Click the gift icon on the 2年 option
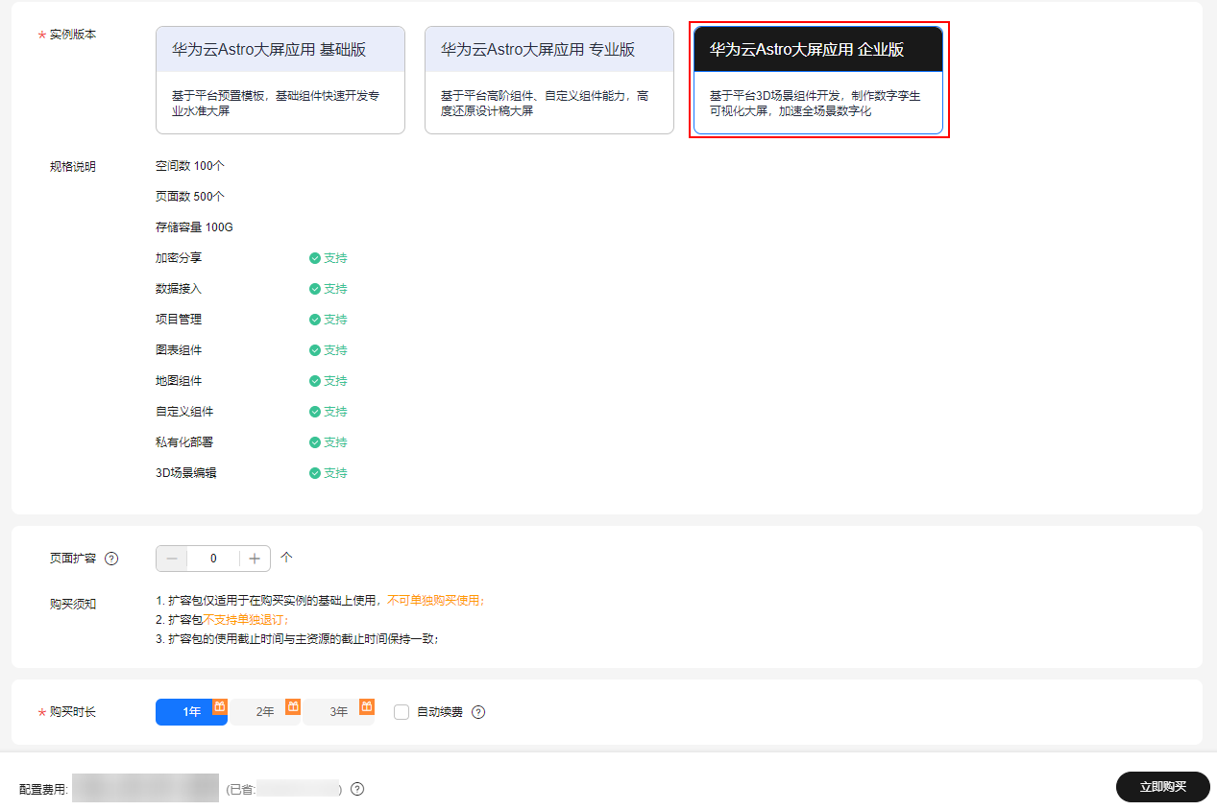This screenshot has width=1217, height=810. [294, 706]
